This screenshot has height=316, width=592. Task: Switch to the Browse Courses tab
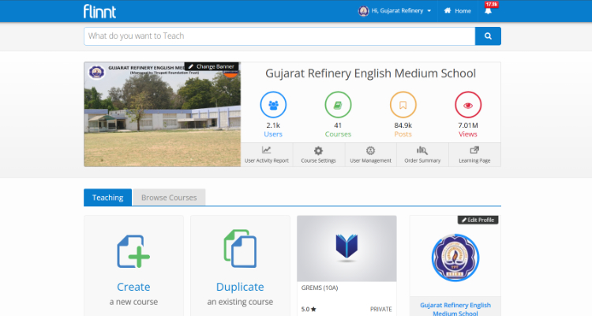(169, 197)
